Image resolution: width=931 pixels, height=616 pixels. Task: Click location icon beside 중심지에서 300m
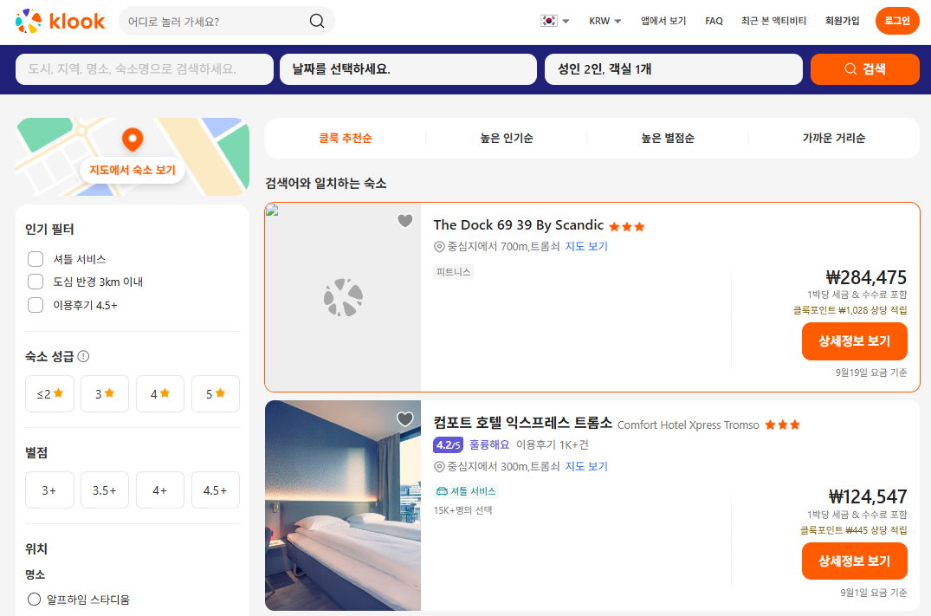coord(439,467)
